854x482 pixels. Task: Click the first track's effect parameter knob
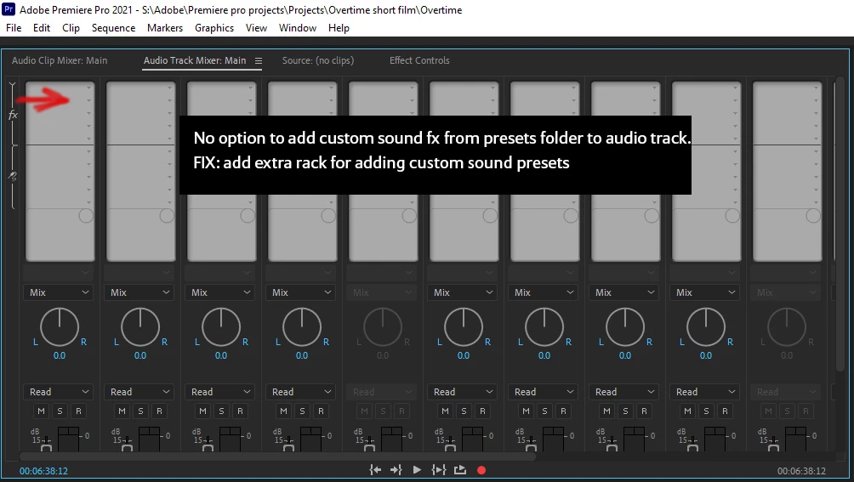pyautogui.click(x=86, y=215)
